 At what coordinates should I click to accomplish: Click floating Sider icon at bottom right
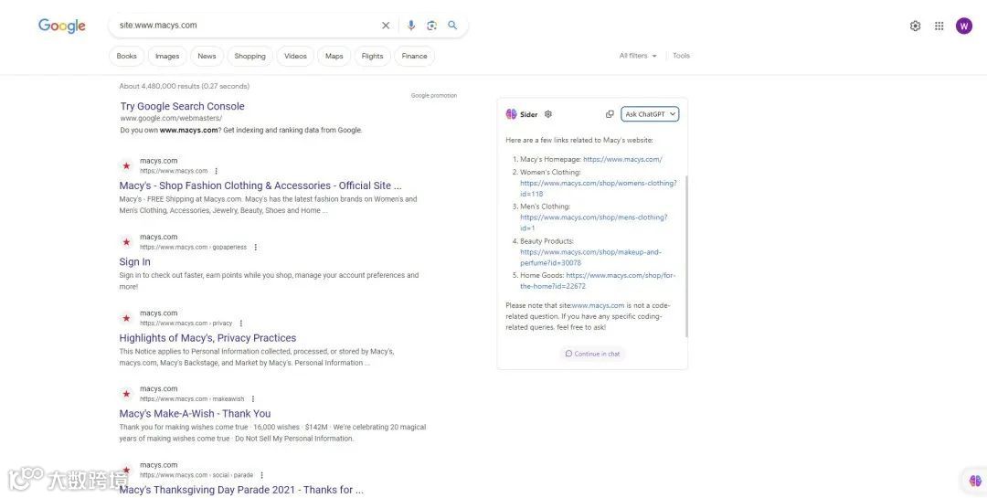click(x=975, y=481)
